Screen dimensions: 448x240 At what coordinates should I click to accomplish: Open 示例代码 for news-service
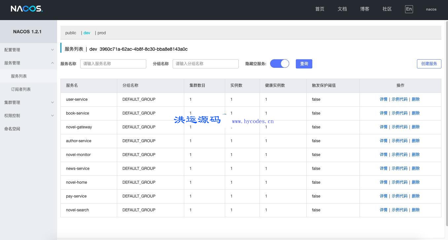pos(399,168)
